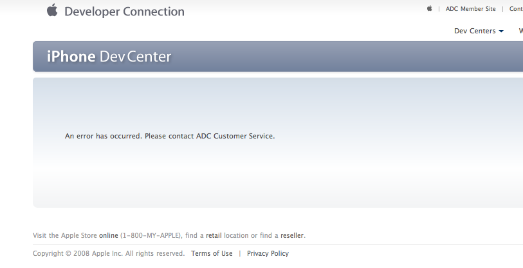The height and width of the screenshot is (268, 523).
Task: Click the separator between Terms and Privacy links
Action: (x=239, y=253)
